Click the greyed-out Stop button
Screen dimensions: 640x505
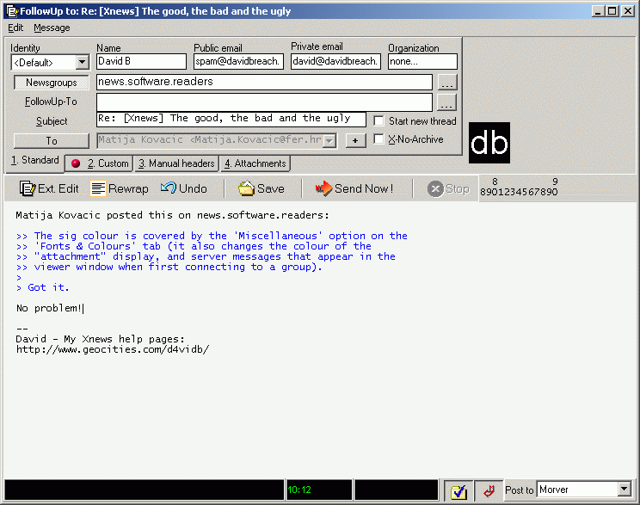[x=449, y=188]
